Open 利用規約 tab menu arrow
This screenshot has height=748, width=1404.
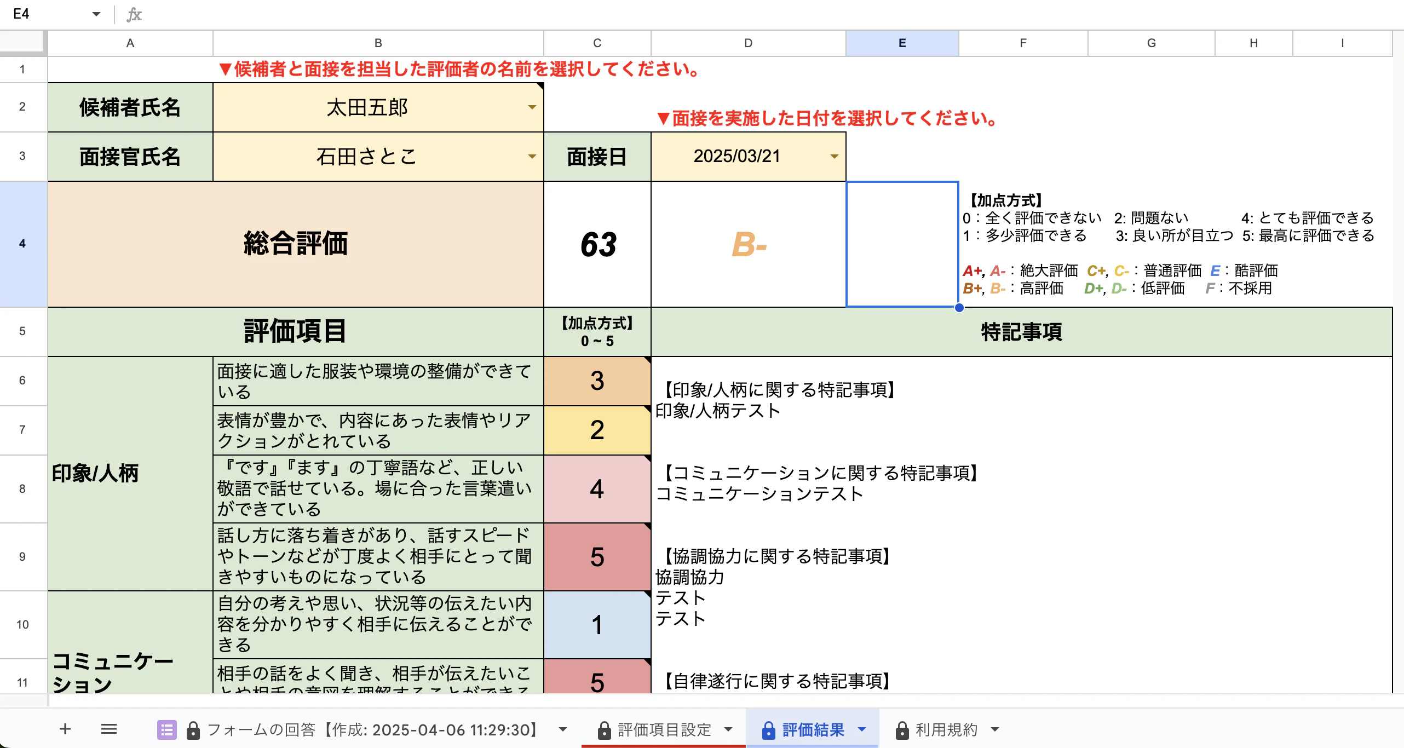click(995, 729)
